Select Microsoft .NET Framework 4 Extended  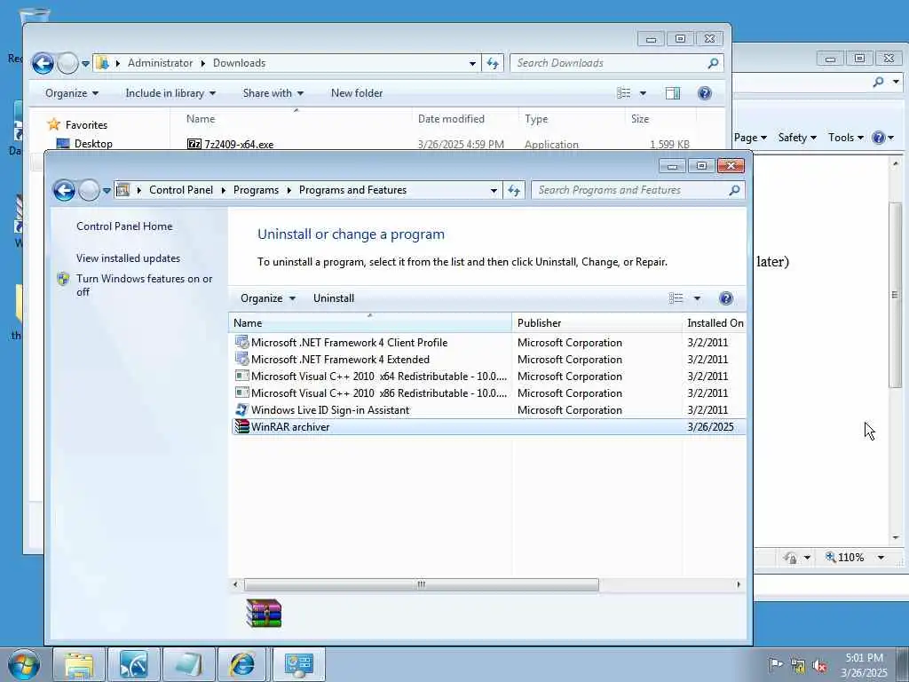(488, 359)
